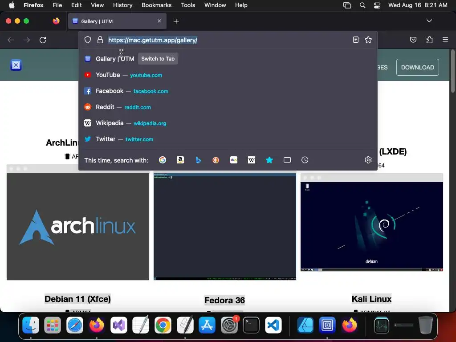
Task: Open the Fedora 36 heading link
Action: (224, 300)
